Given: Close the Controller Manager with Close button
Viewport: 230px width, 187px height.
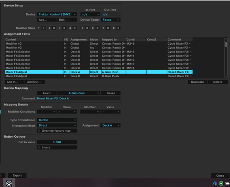Looking at the screenshot, I should click(x=220, y=175).
